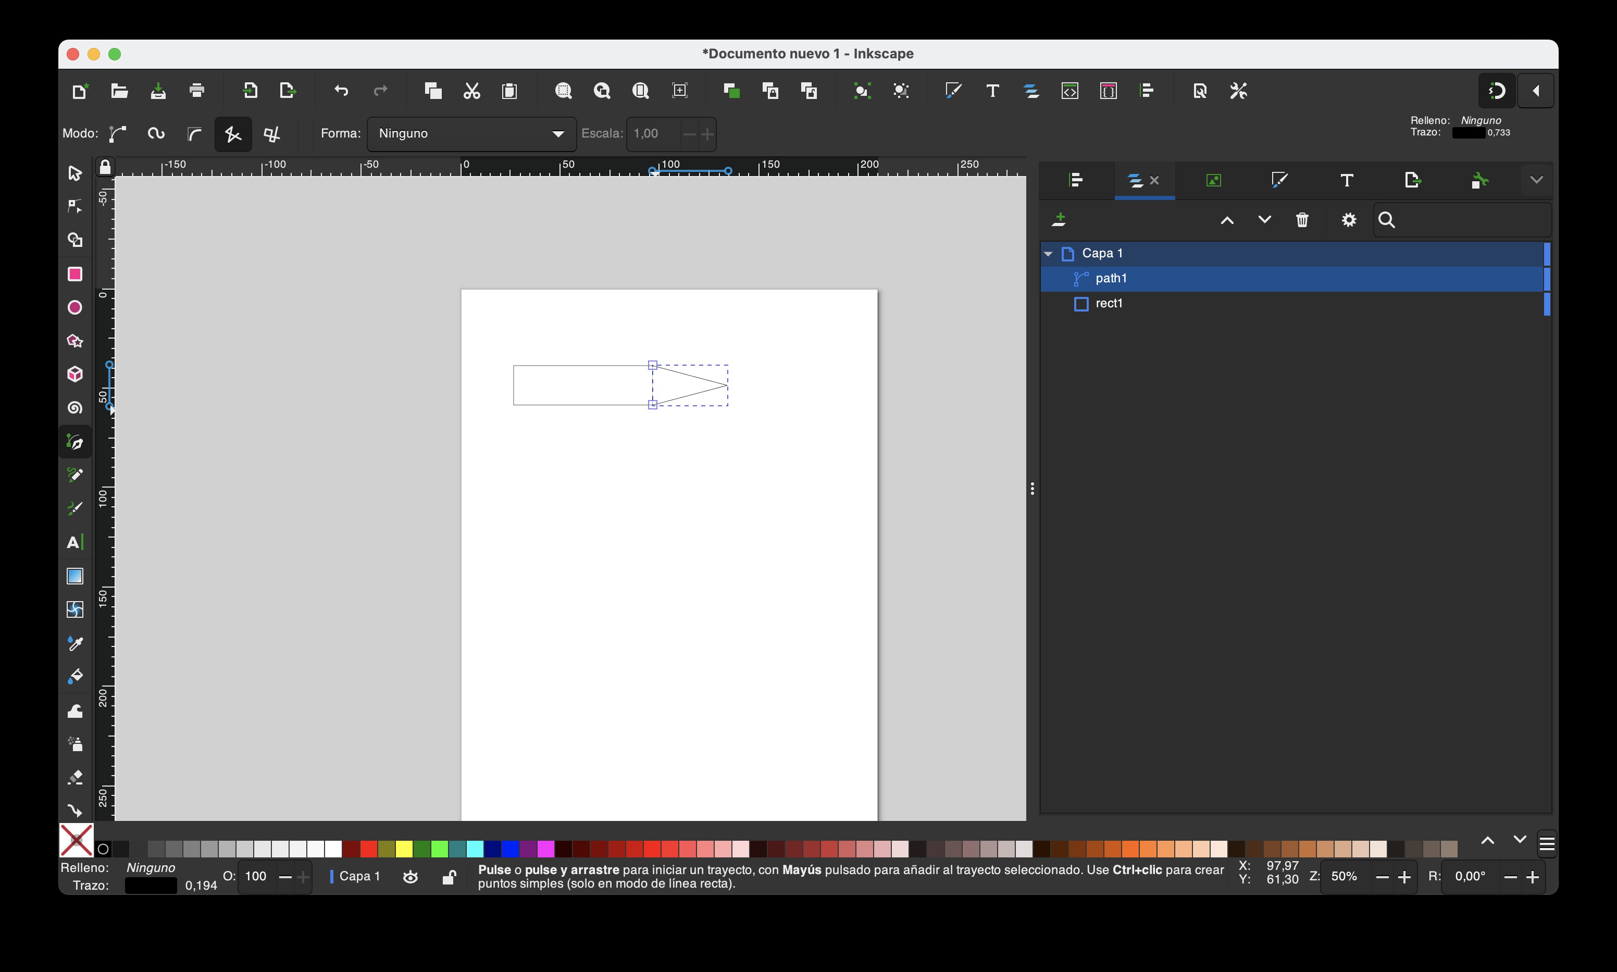Toggle Capa 1 layer visibility eye
The height and width of the screenshot is (972, 1617).
(411, 877)
